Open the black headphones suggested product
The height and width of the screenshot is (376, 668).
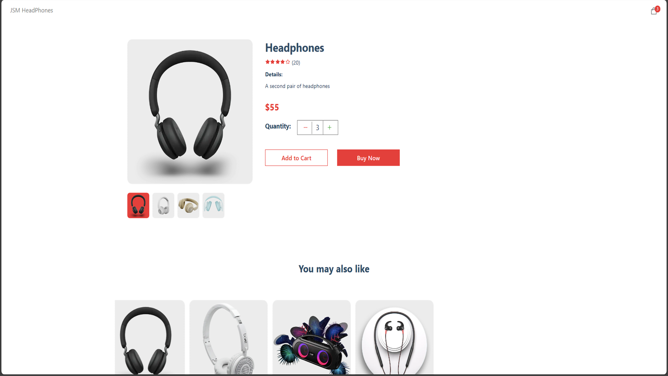150,337
